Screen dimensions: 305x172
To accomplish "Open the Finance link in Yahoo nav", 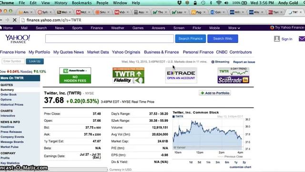I will click(97, 28).
